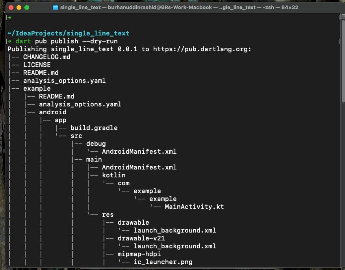The image size is (345, 270).
Task: Click the blue folder icon in title bar
Action: pyautogui.click(x=56, y=7)
